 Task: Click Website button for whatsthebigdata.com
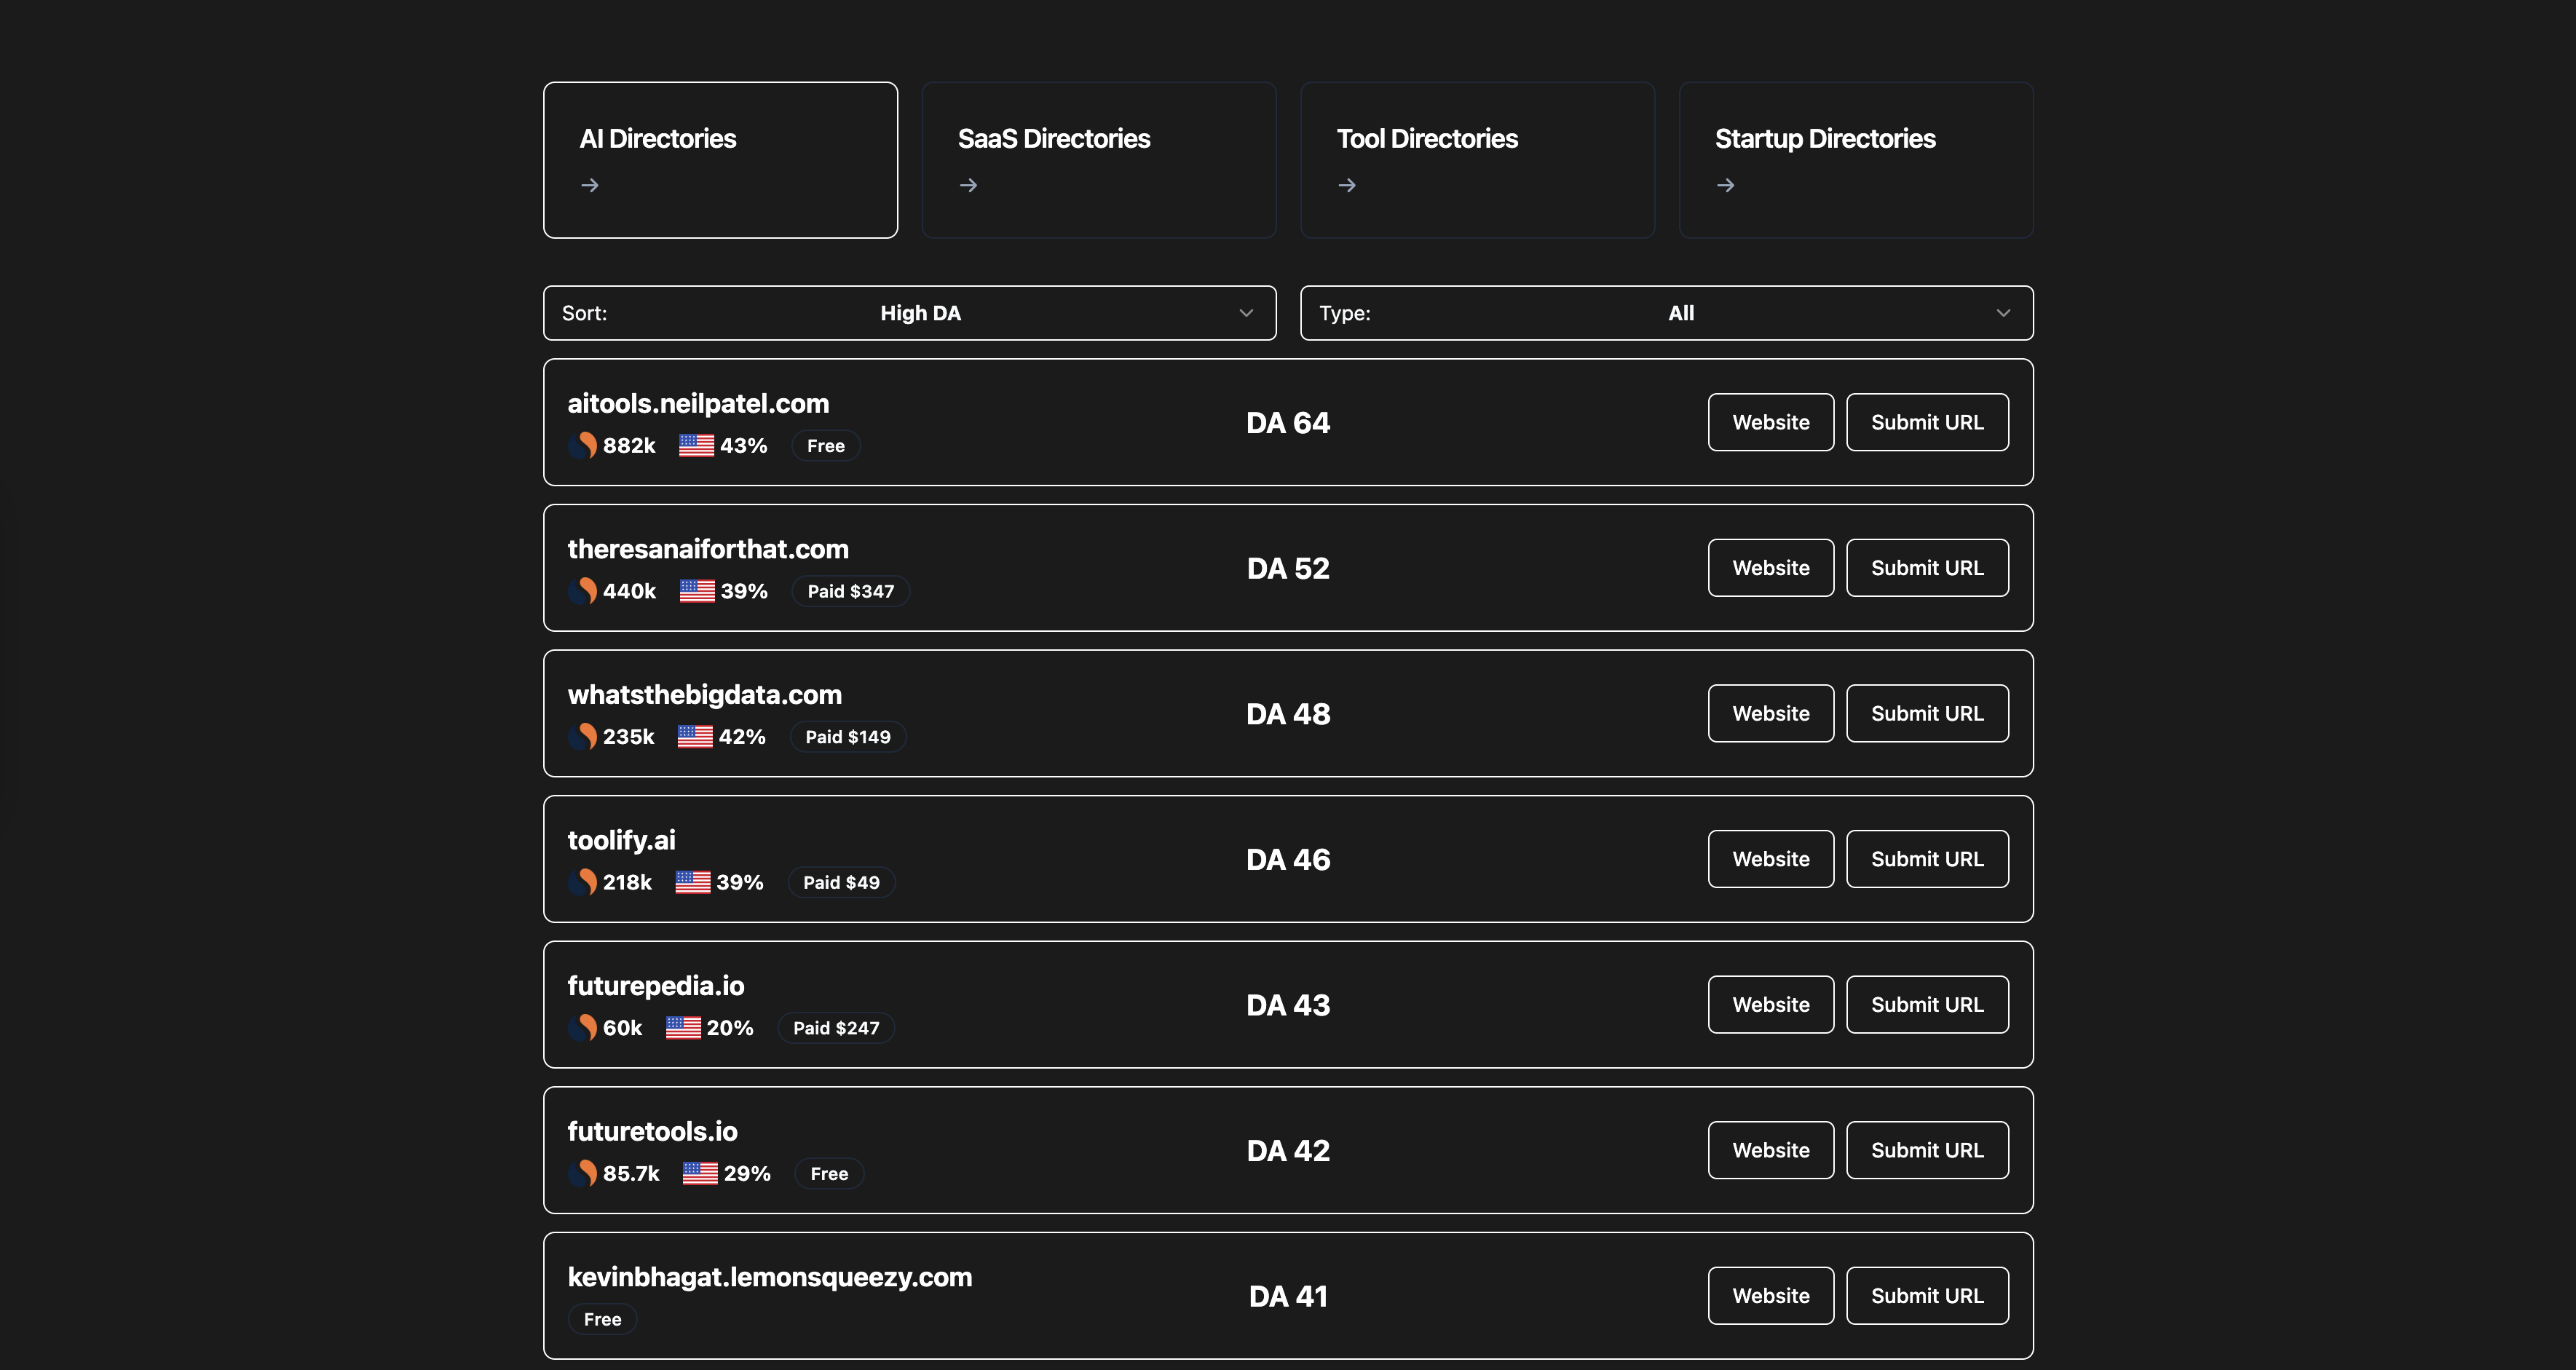tap(1770, 713)
